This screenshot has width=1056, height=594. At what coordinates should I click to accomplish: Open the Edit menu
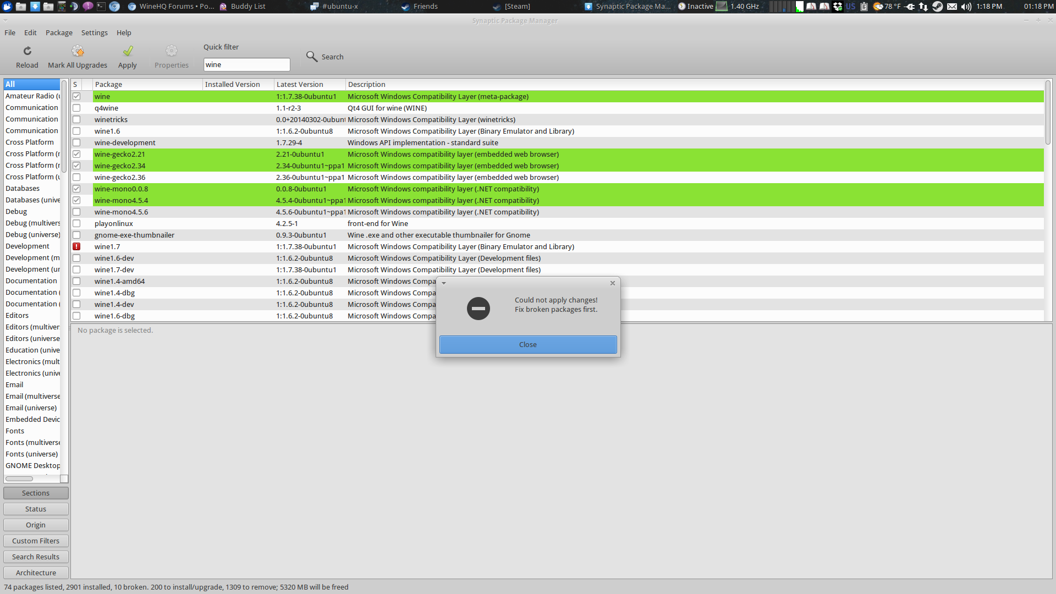pyautogui.click(x=30, y=32)
